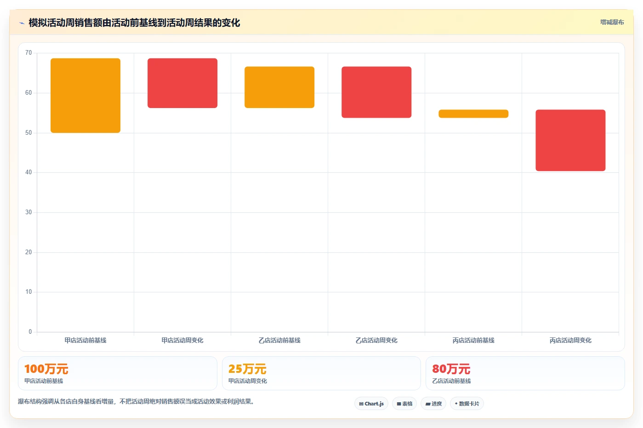The image size is (643, 428).
Task: Select the 80万元 乙店活动前基线 data card
Action: [x=525, y=373]
